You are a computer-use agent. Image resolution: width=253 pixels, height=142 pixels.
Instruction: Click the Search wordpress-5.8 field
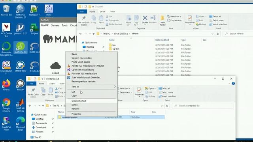coord(203,106)
